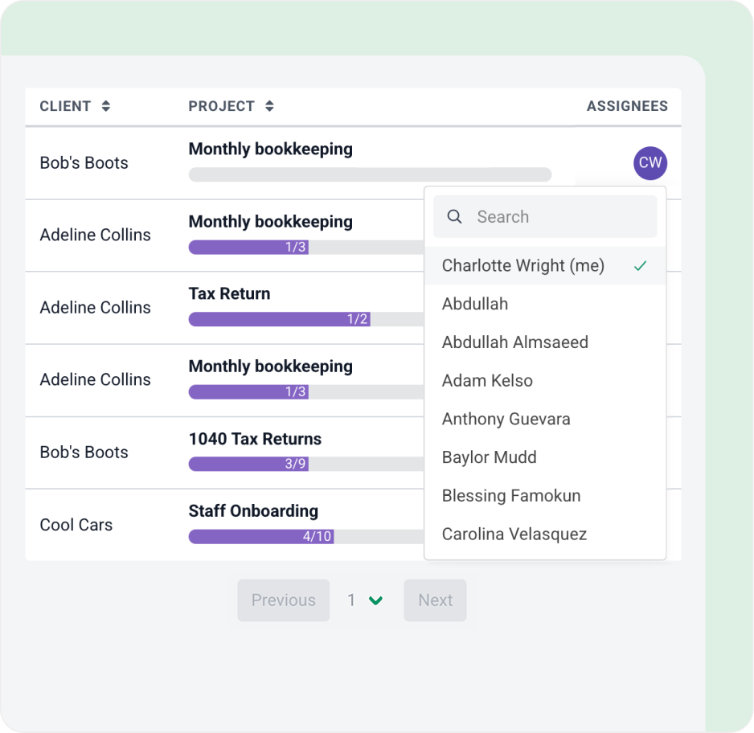Open the Cool Cars client

76,525
